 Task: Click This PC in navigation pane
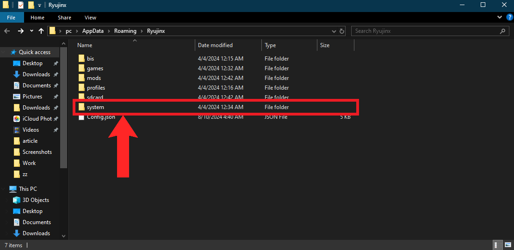(x=28, y=189)
